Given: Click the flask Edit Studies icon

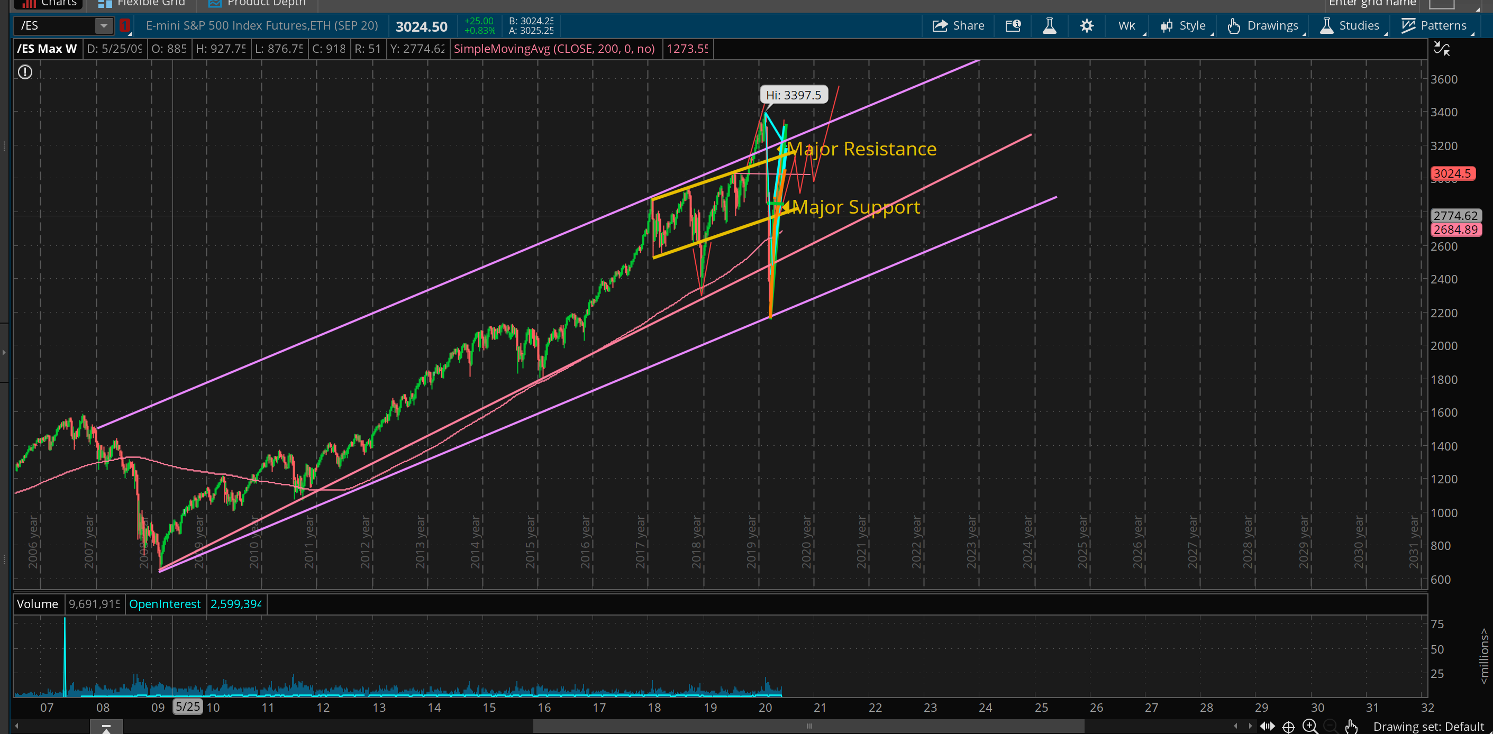Looking at the screenshot, I should point(1049,25).
